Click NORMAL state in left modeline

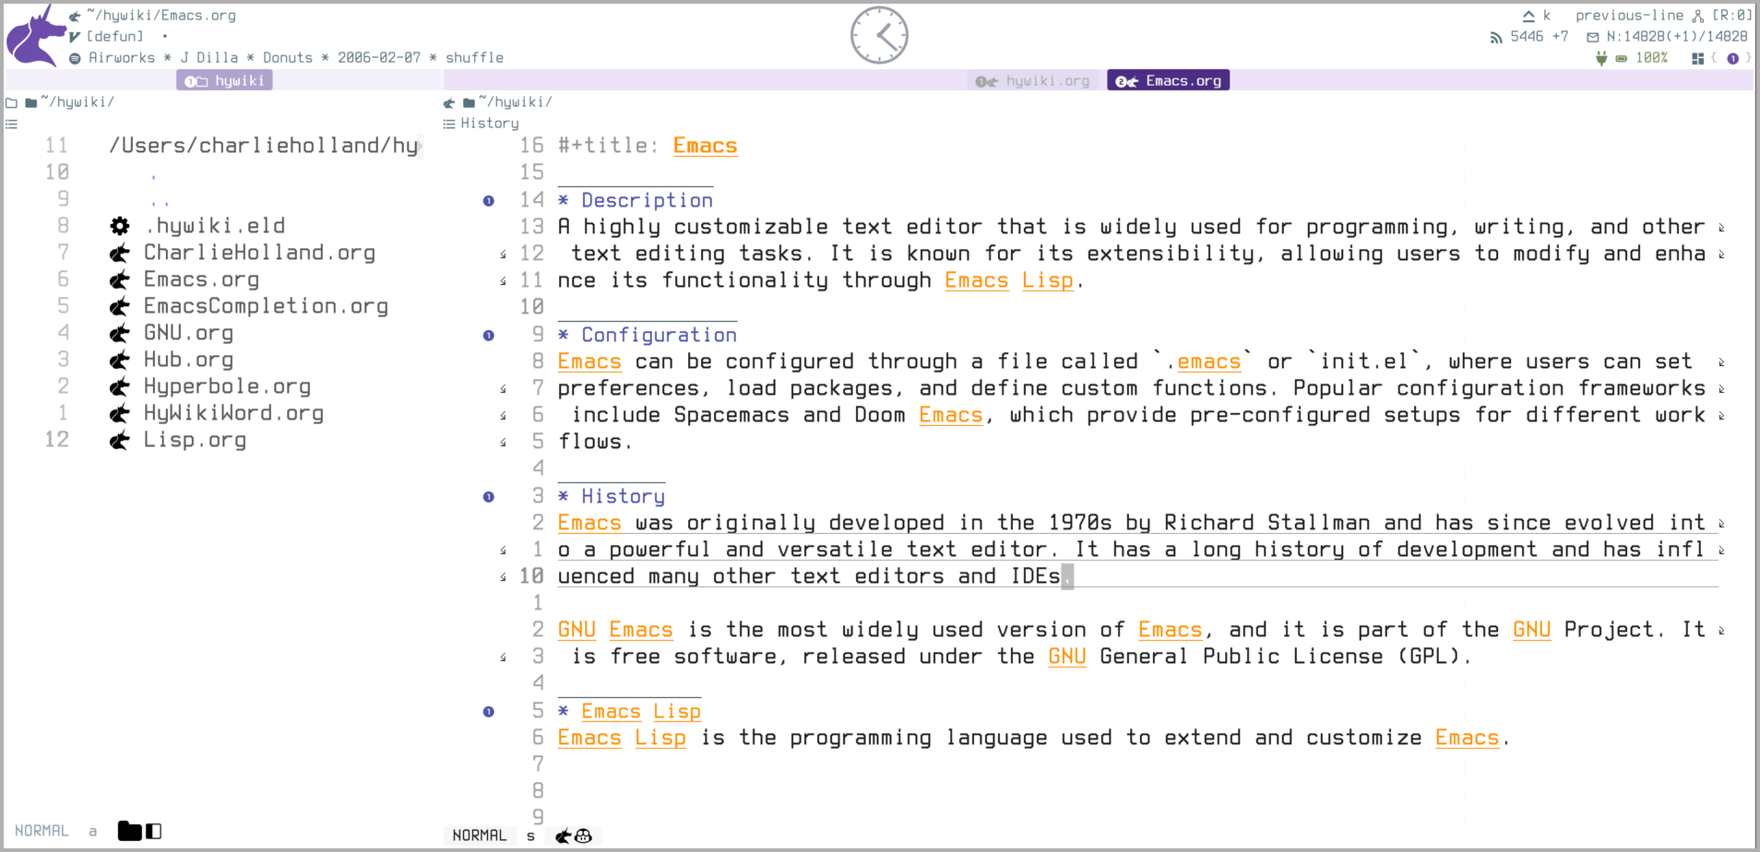42,831
